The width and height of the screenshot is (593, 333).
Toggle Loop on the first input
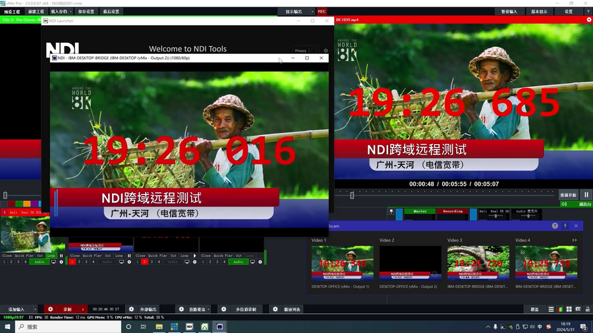(51, 255)
